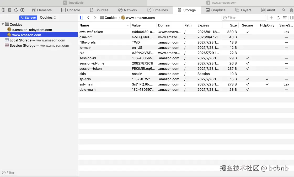The width and height of the screenshot is (294, 177).
Task: Click the lc-main cookie name
Action: click(85, 48)
